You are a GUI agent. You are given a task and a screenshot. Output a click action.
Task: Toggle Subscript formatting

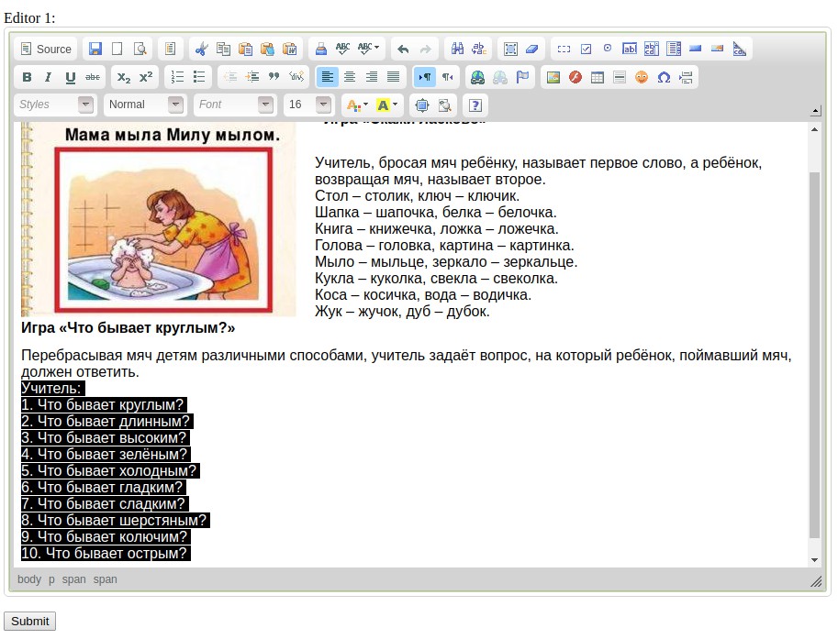tap(124, 77)
